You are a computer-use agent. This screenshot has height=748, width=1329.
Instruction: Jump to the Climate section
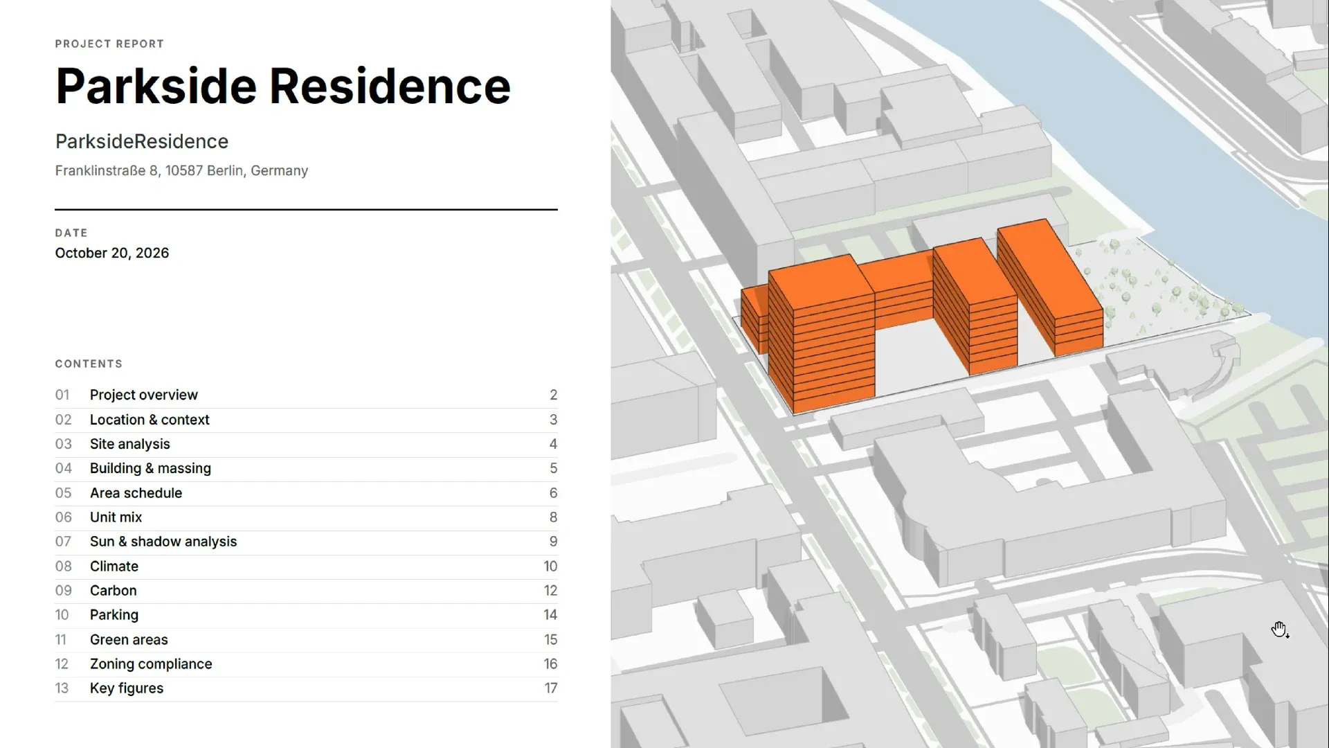click(x=306, y=567)
